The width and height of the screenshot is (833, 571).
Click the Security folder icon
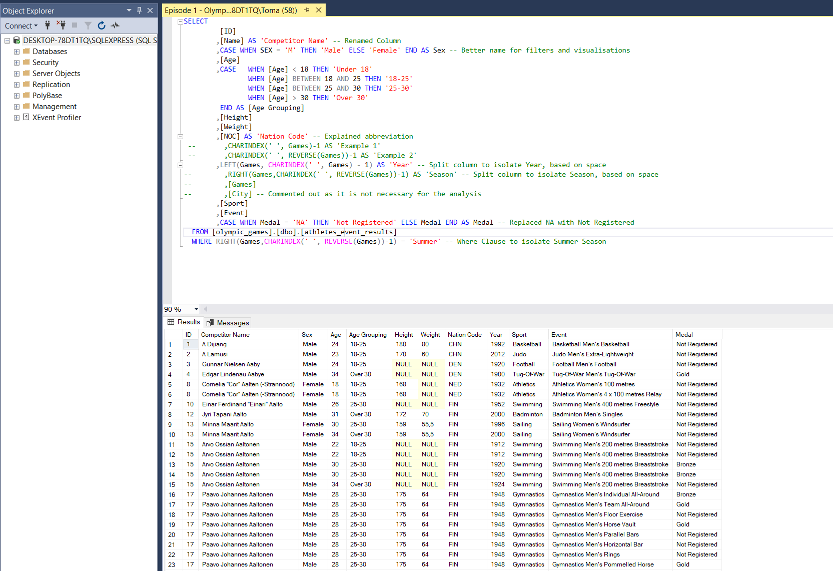pyautogui.click(x=27, y=62)
